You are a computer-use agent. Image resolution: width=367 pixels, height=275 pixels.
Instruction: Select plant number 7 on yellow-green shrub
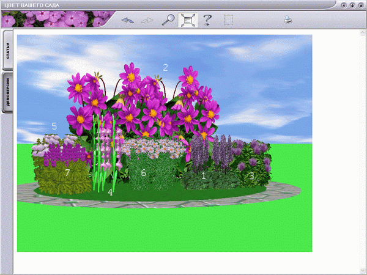(x=67, y=172)
